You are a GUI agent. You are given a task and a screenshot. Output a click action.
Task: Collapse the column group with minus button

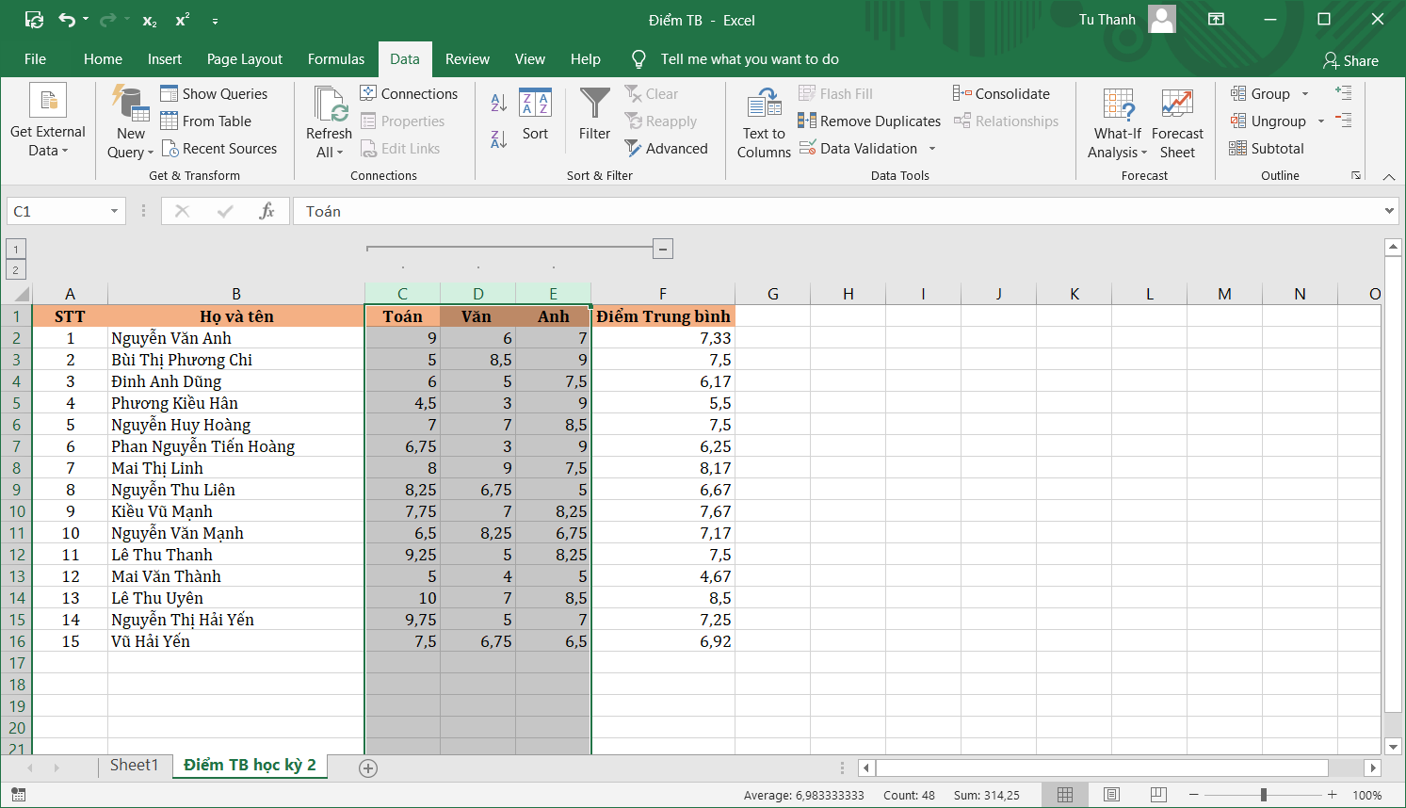(x=663, y=249)
